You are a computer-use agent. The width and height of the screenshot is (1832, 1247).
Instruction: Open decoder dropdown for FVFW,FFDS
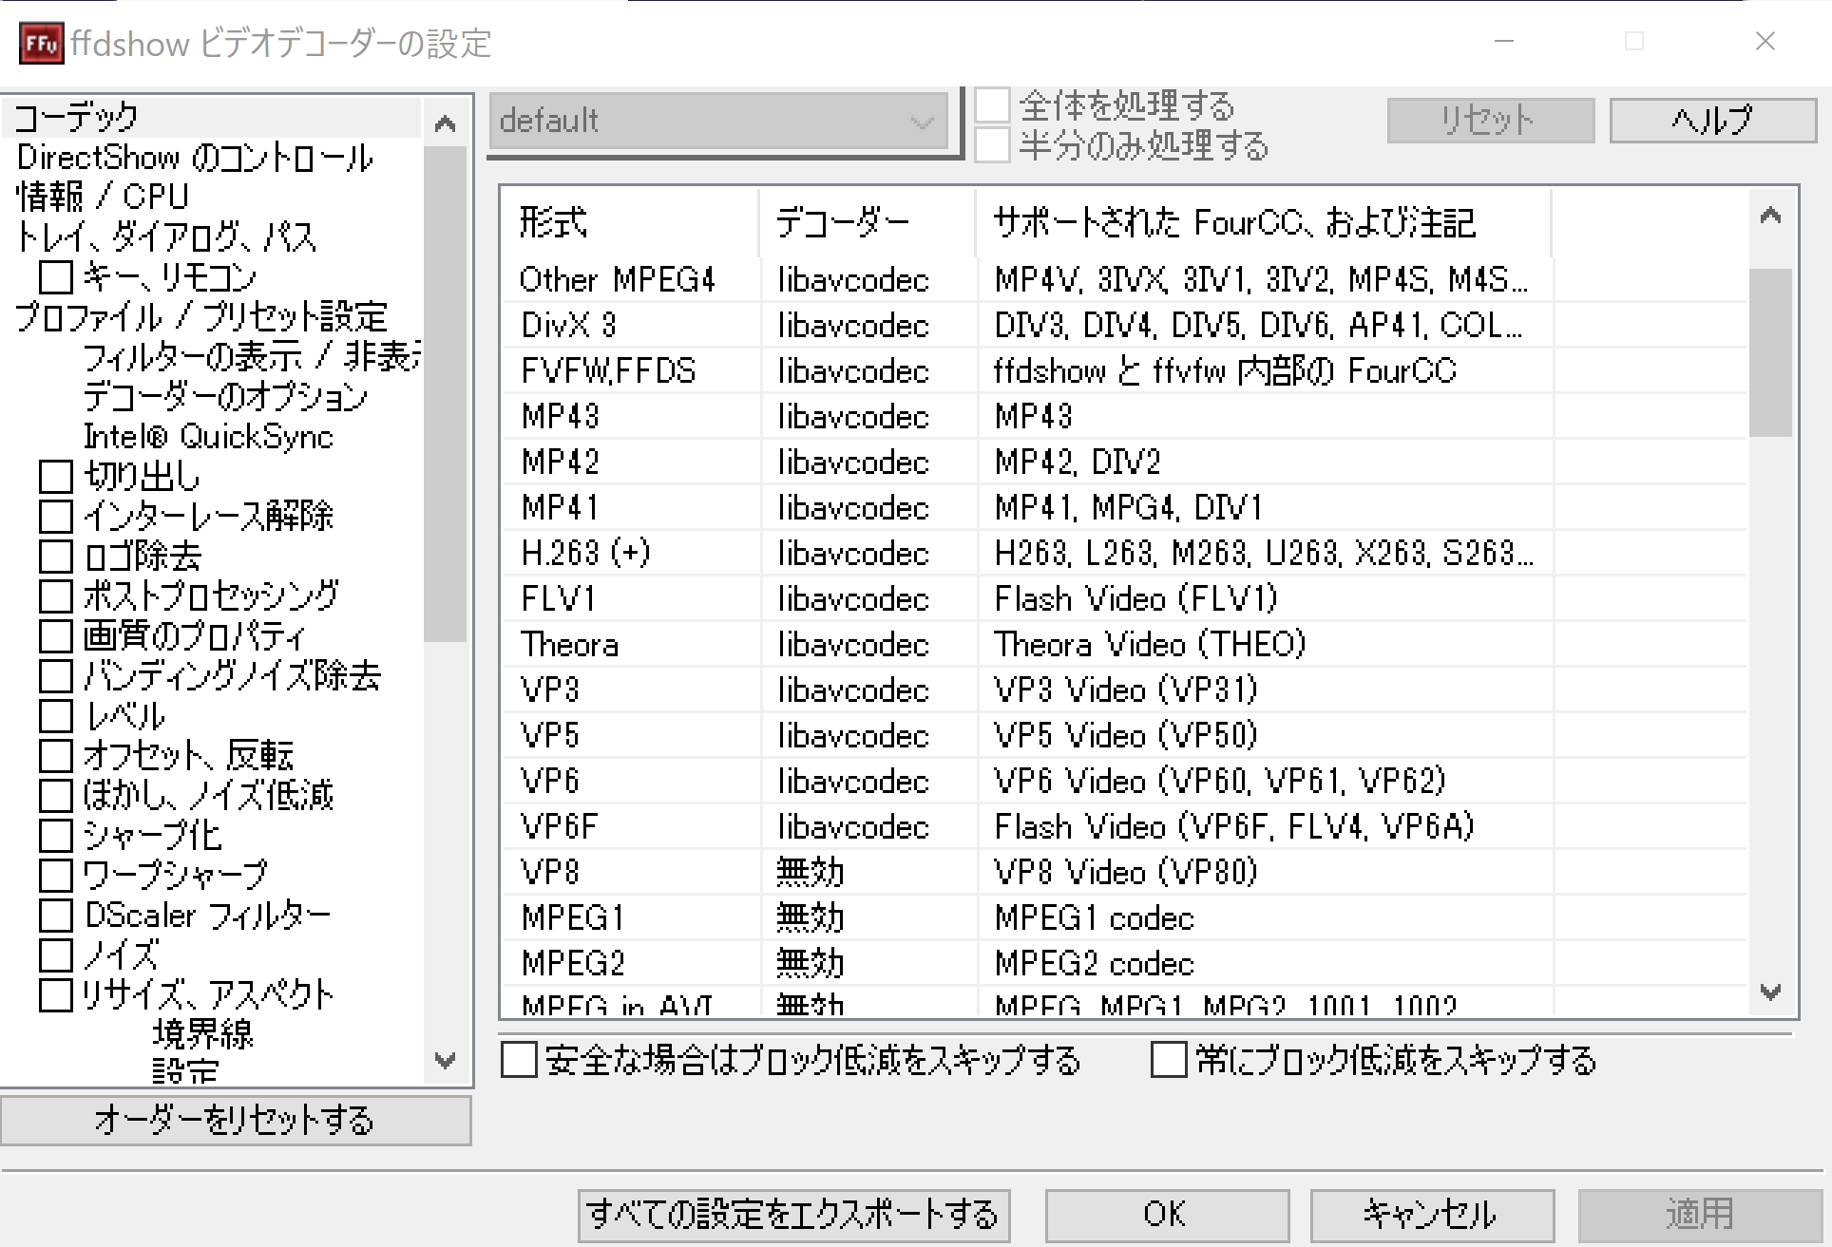pos(868,371)
